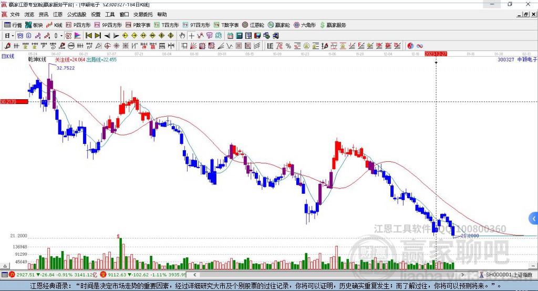Open the T数字表 tool
The height and width of the screenshot is (291, 538).
tap(226, 25)
